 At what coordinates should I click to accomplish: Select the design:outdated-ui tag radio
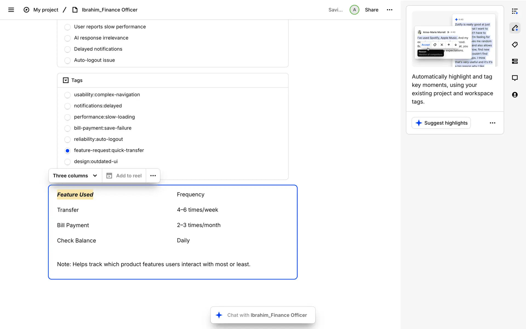pos(67,162)
